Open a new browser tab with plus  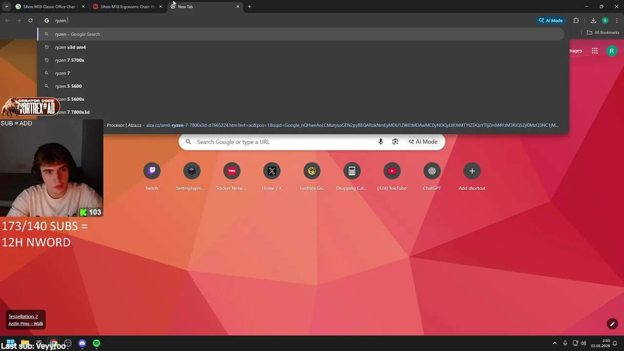[x=250, y=6]
